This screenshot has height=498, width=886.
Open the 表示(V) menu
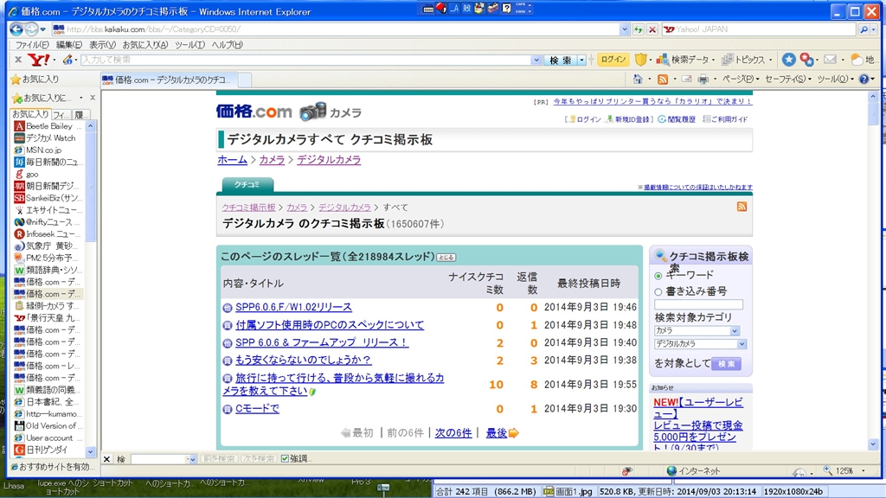tap(102, 45)
